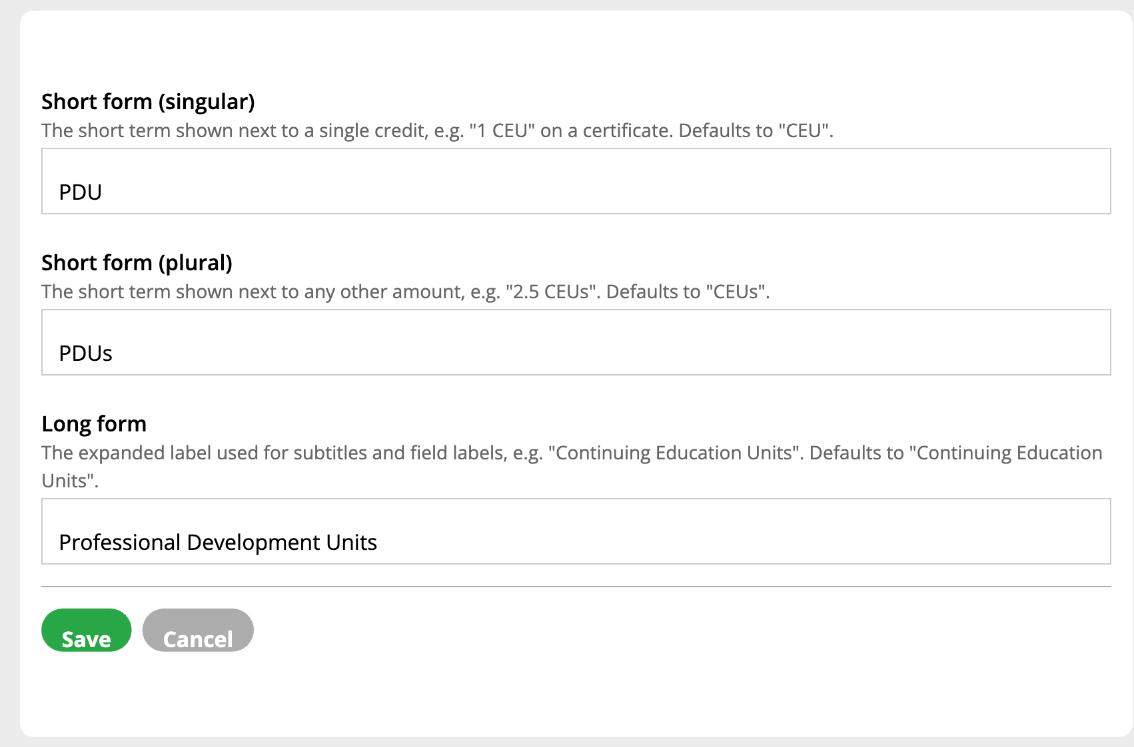The width and height of the screenshot is (1134, 747).
Task: Focus the Short form (plural) input field
Action: 576,342
